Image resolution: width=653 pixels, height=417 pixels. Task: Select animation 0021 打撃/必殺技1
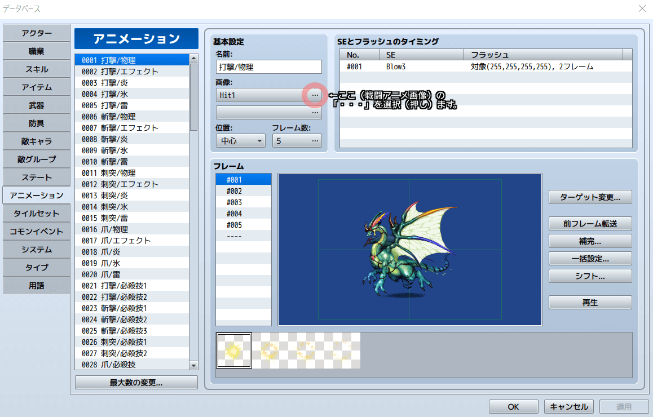pos(132,286)
